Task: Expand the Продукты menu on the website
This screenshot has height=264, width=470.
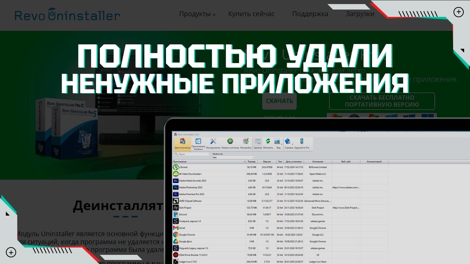Action: 198,14
